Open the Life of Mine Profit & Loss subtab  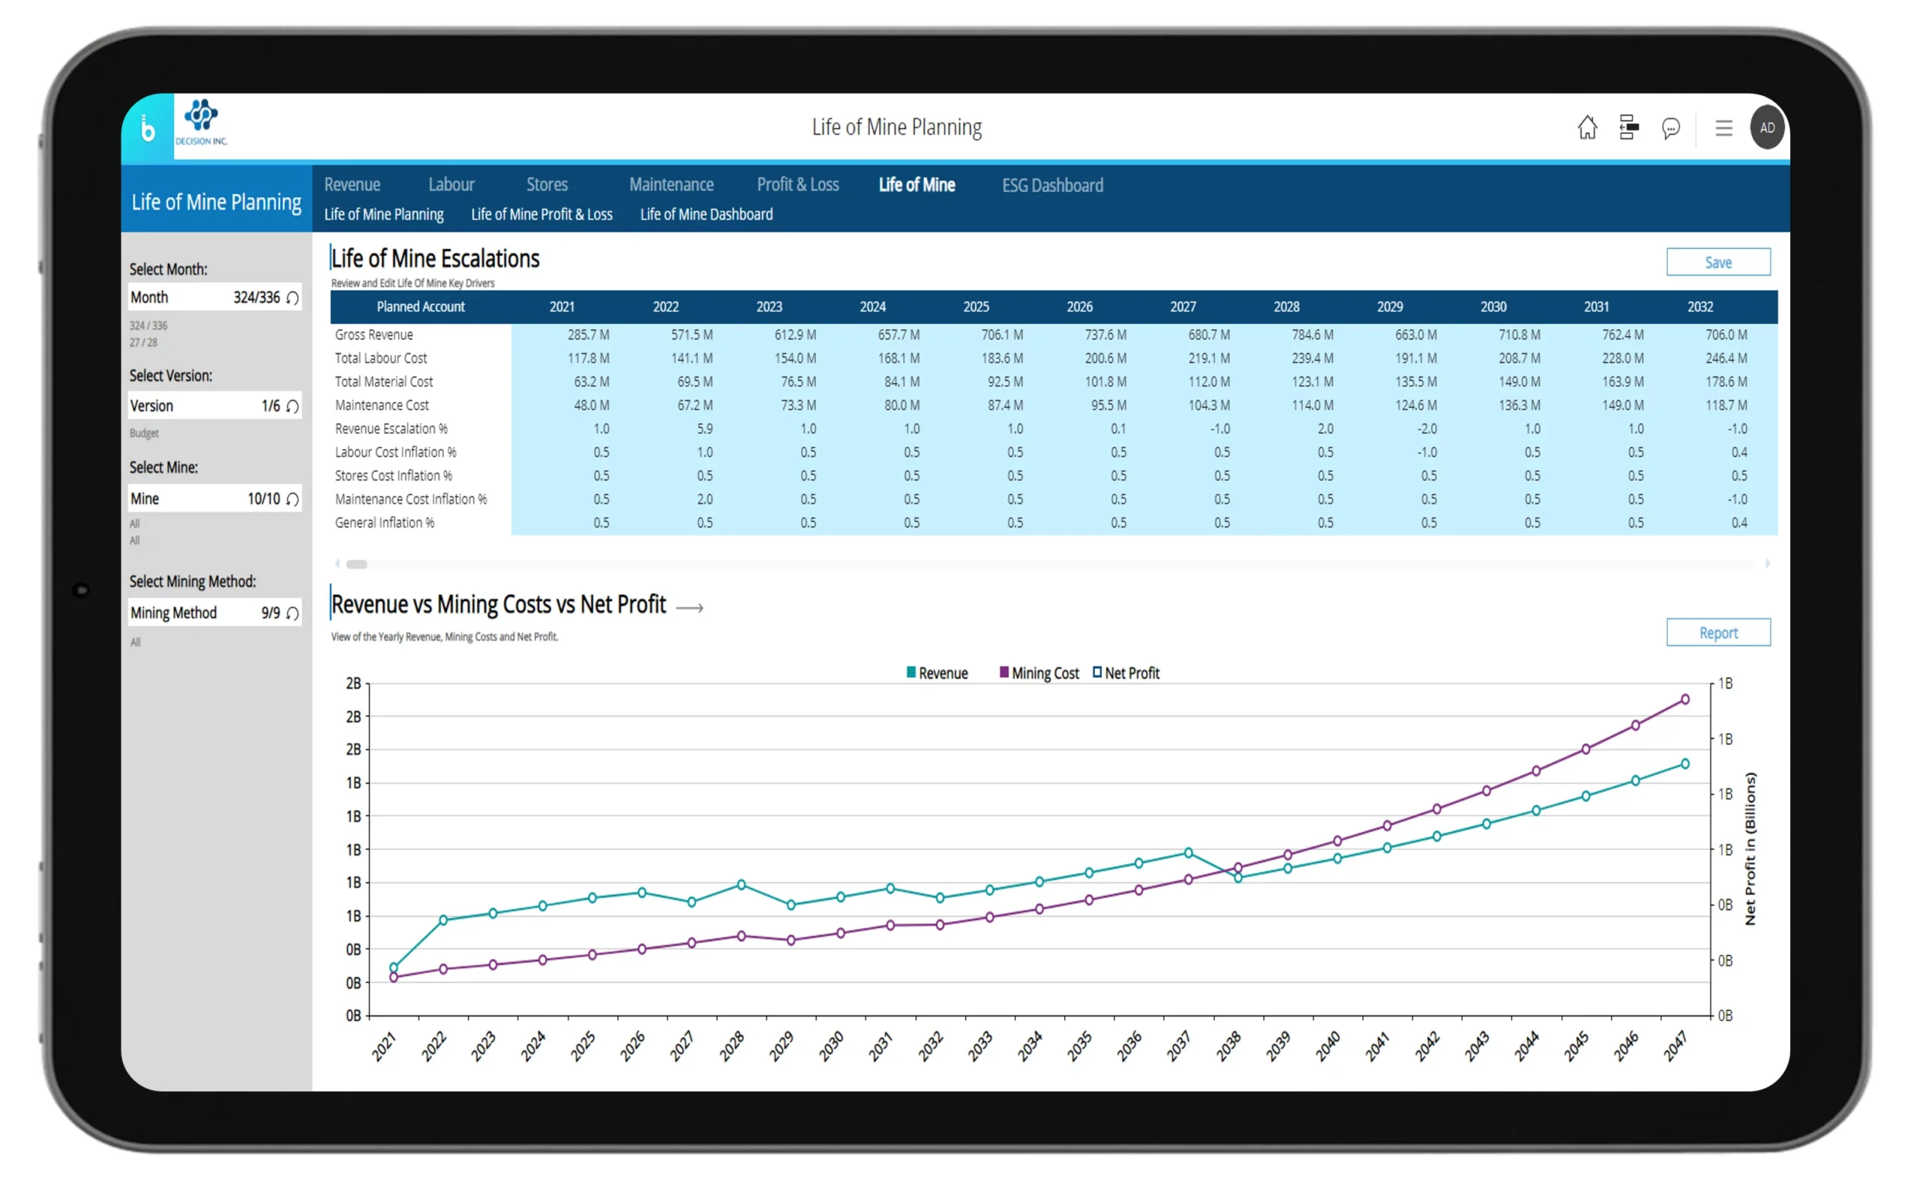[541, 214]
